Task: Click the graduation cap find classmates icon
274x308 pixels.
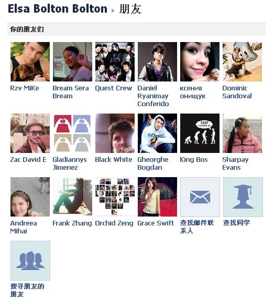Action: coord(243,197)
